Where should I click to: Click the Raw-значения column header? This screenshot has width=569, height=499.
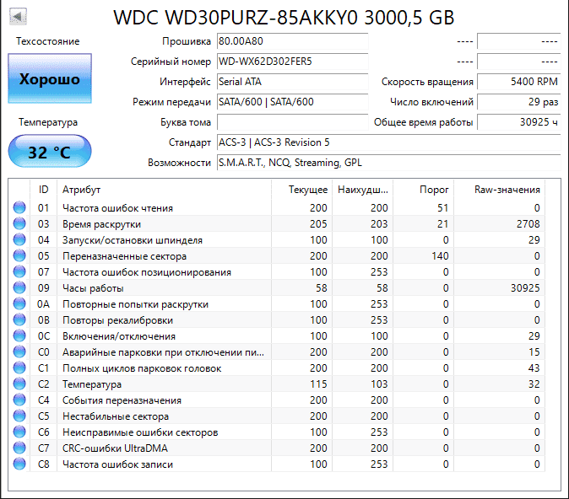click(x=499, y=190)
